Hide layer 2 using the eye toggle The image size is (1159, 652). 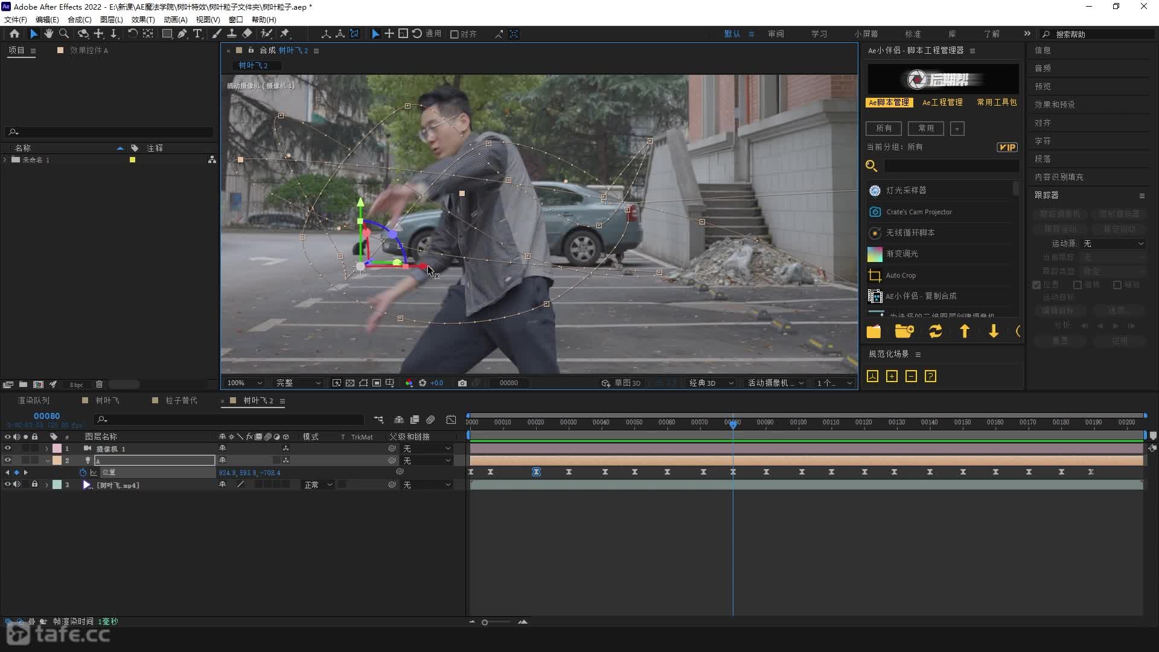[8, 461]
